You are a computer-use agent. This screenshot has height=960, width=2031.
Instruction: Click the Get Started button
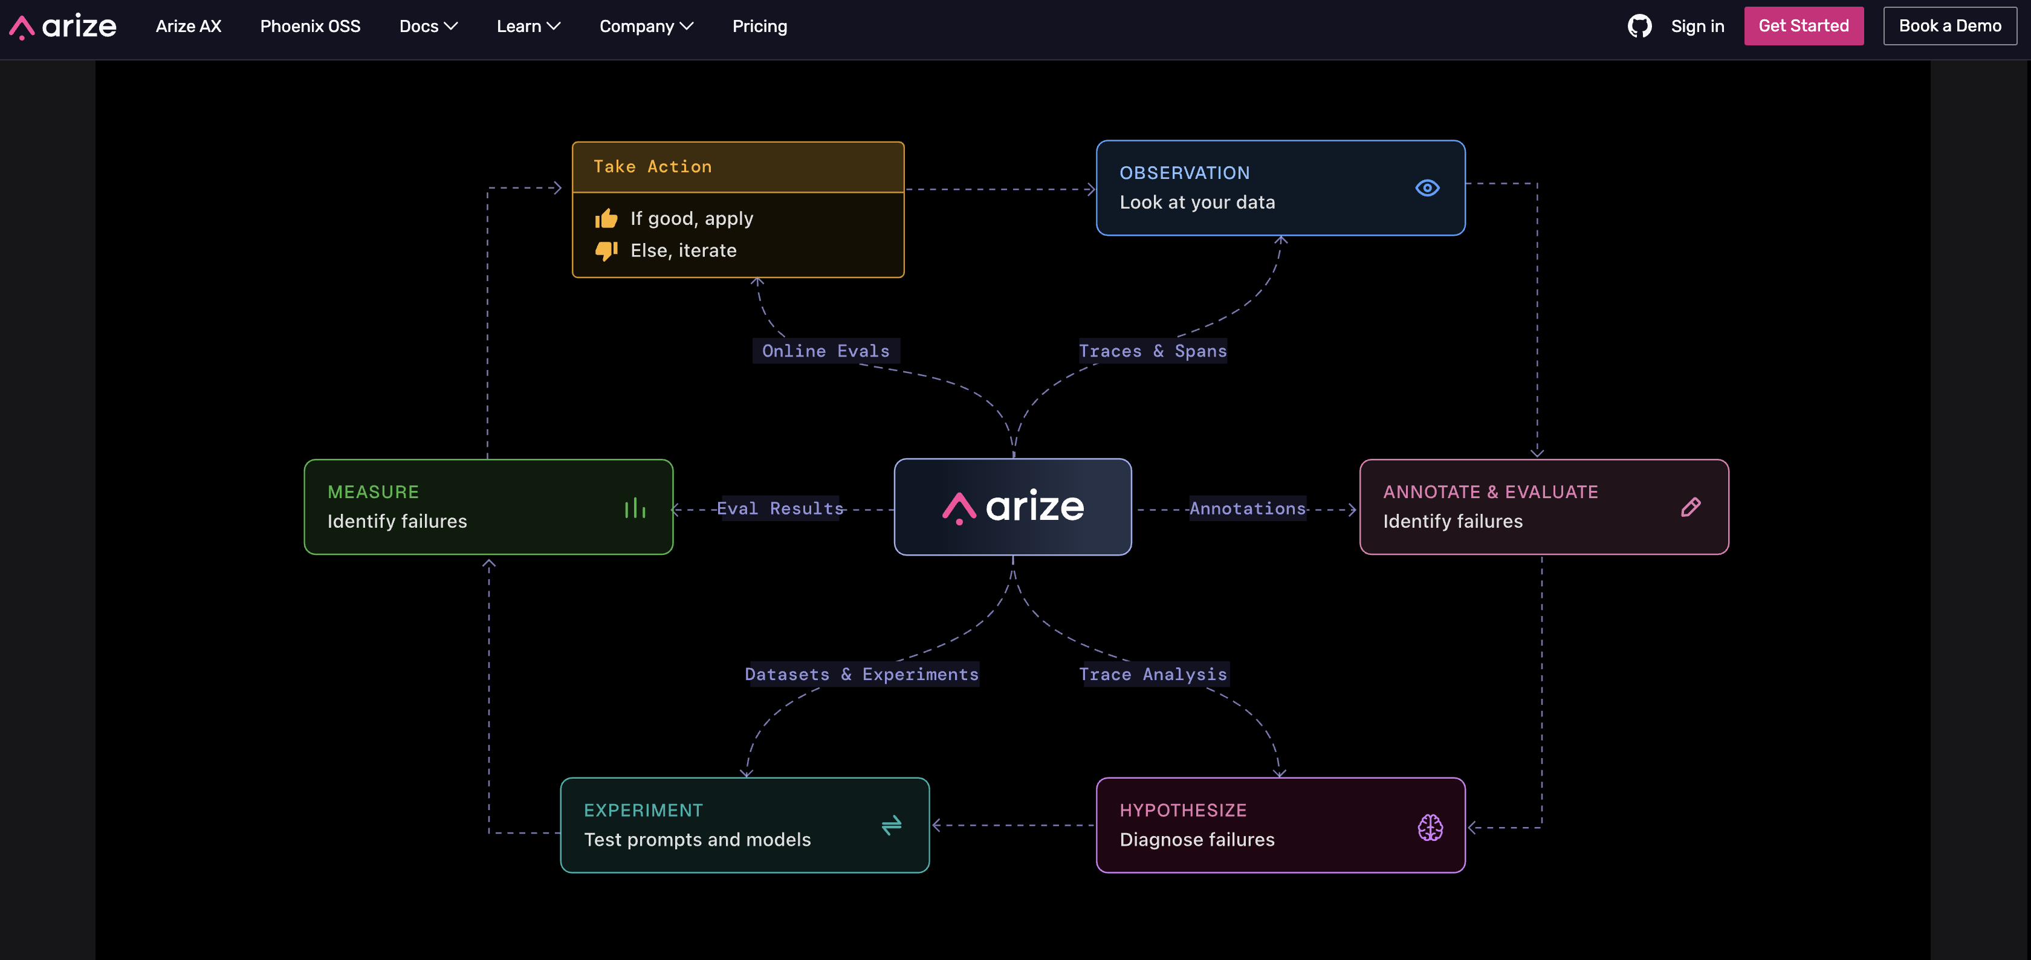pyautogui.click(x=1803, y=26)
